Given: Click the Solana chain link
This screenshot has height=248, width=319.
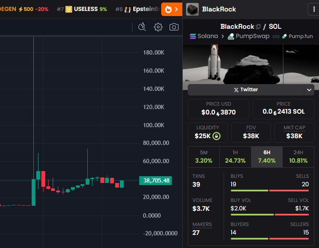Looking at the screenshot, I should (204, 36).
